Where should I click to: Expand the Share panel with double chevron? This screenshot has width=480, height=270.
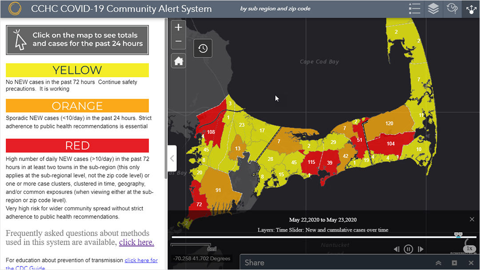point(438,262)
